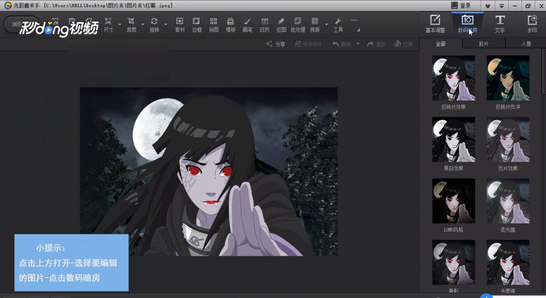
Task: Apply the 反转片效果 effect thumbnail
Action: (x=454, y=78)
